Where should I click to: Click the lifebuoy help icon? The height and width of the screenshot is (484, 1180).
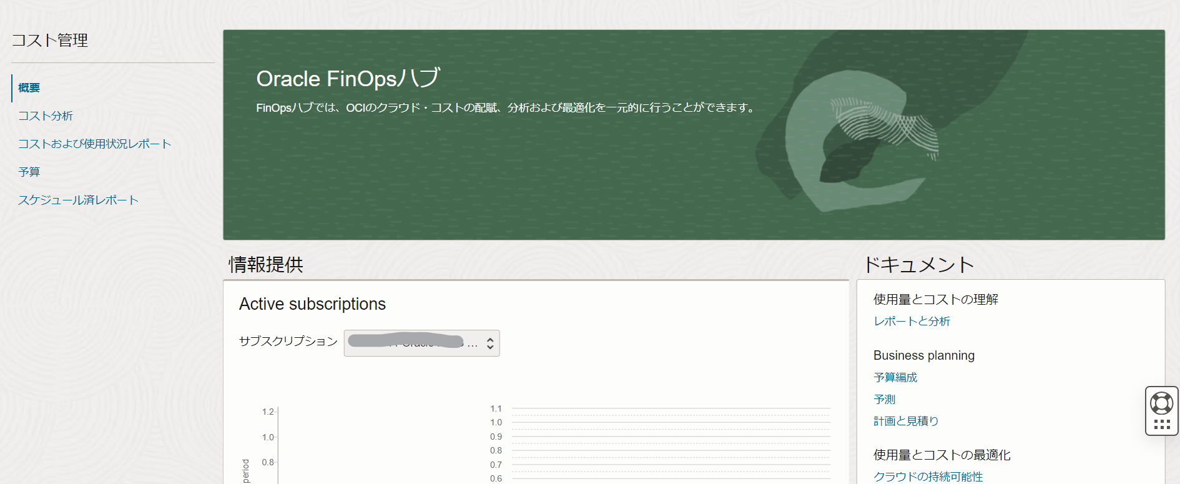click(x=1162, y=403)
